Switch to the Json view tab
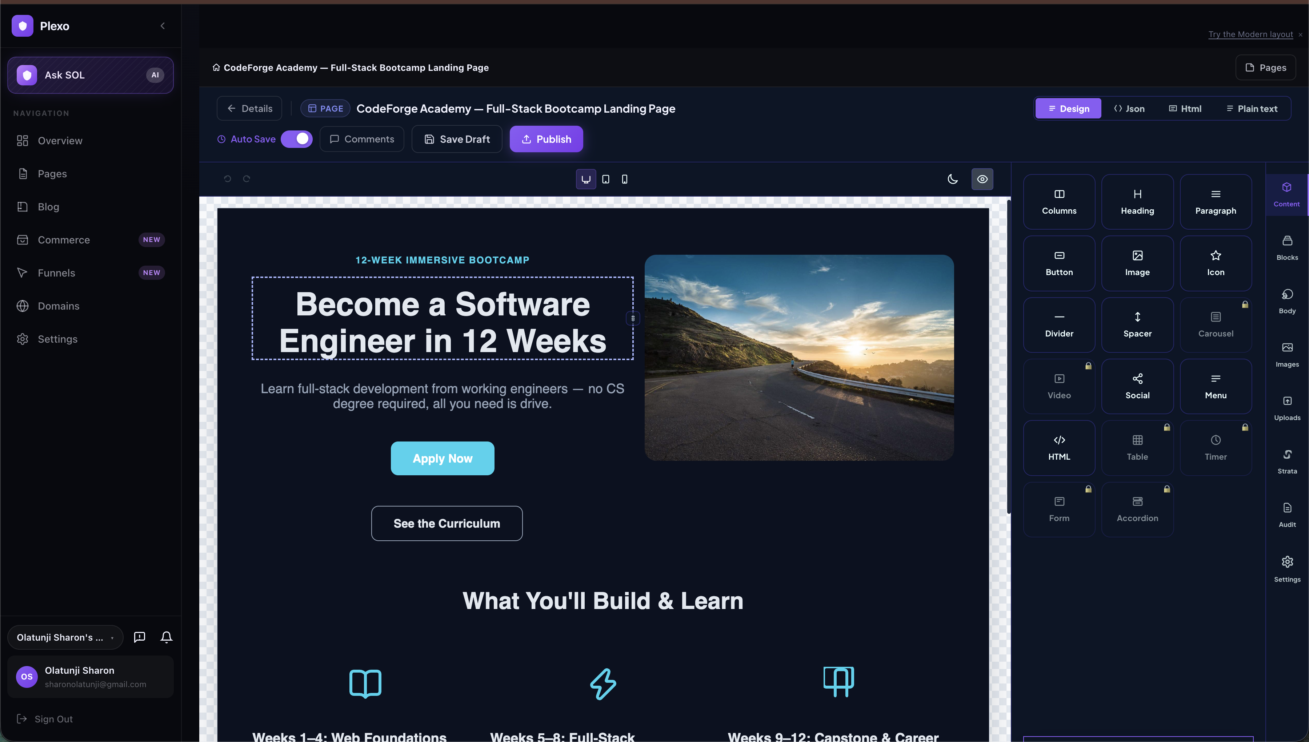1309x742 pixels. point(1129,109)
